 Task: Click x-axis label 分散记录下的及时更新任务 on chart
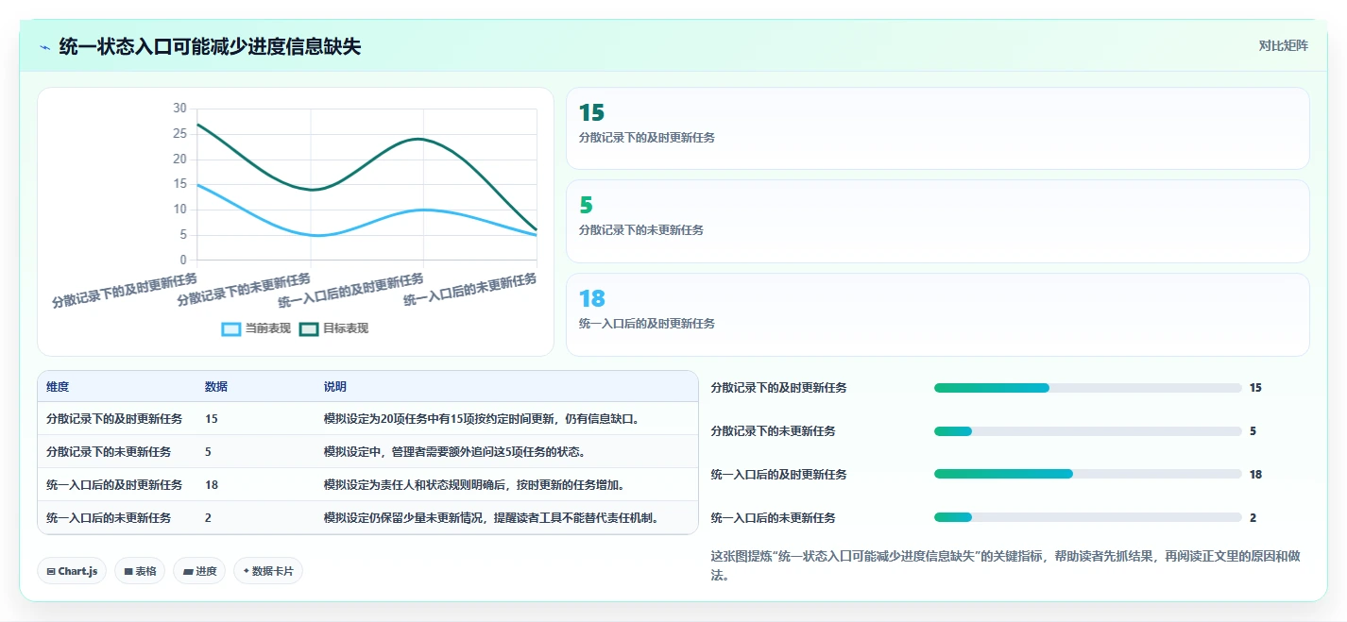tap(125, 291)
